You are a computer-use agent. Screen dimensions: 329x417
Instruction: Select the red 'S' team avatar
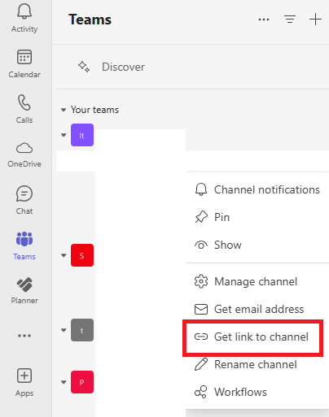coord(82,255)
